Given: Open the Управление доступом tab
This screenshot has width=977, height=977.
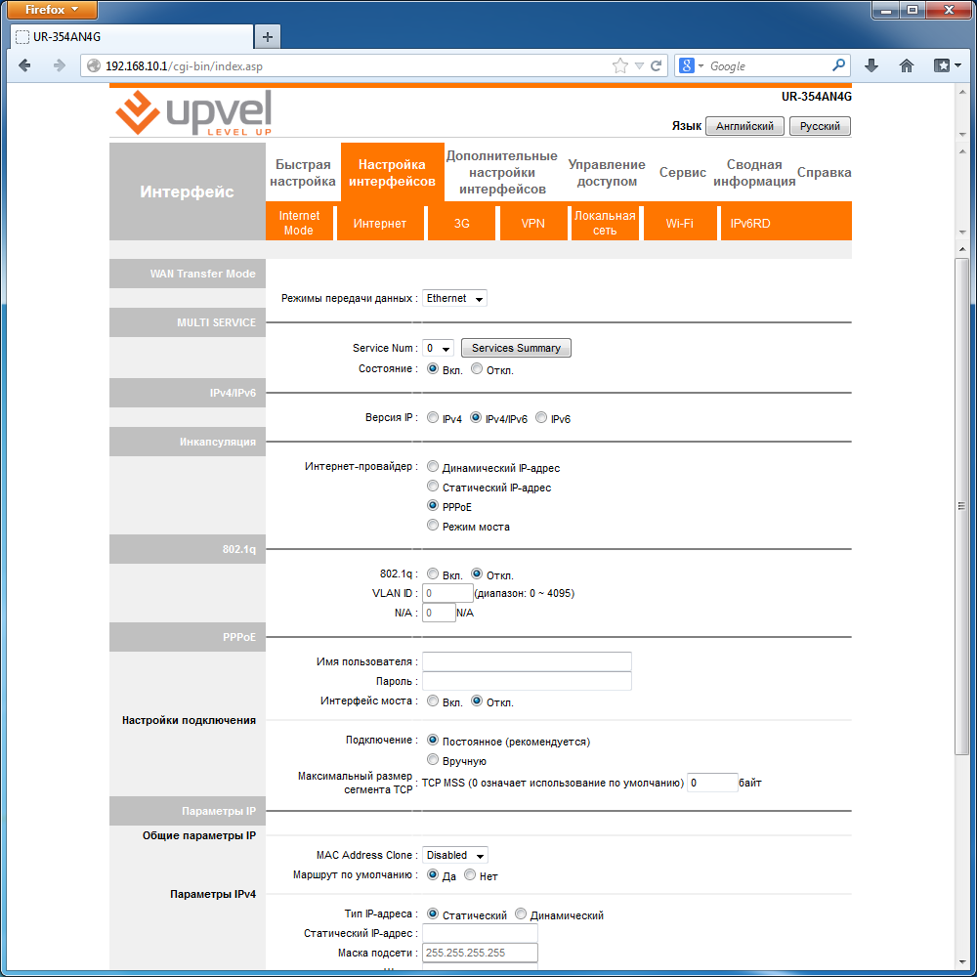Looking at the screenshot, I should point(607,173).
